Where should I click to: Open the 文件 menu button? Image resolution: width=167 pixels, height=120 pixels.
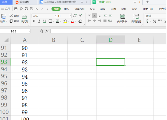pos(5,9)
